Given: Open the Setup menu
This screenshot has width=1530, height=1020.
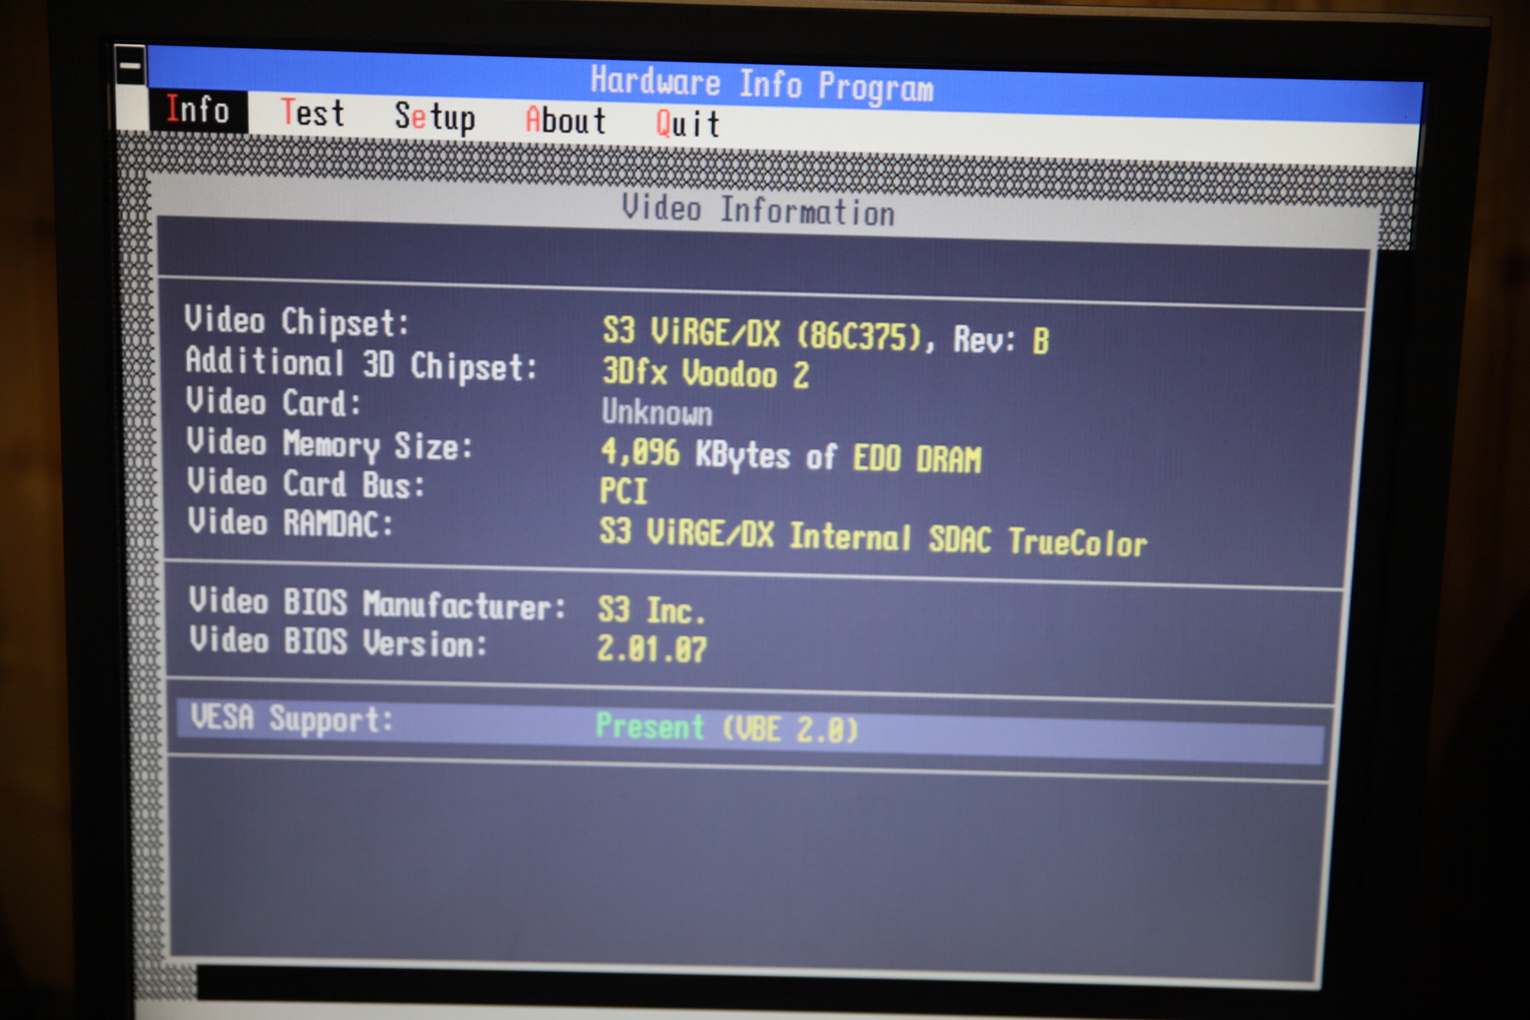Looking at the screenshot, I should (x=435, y=118).
